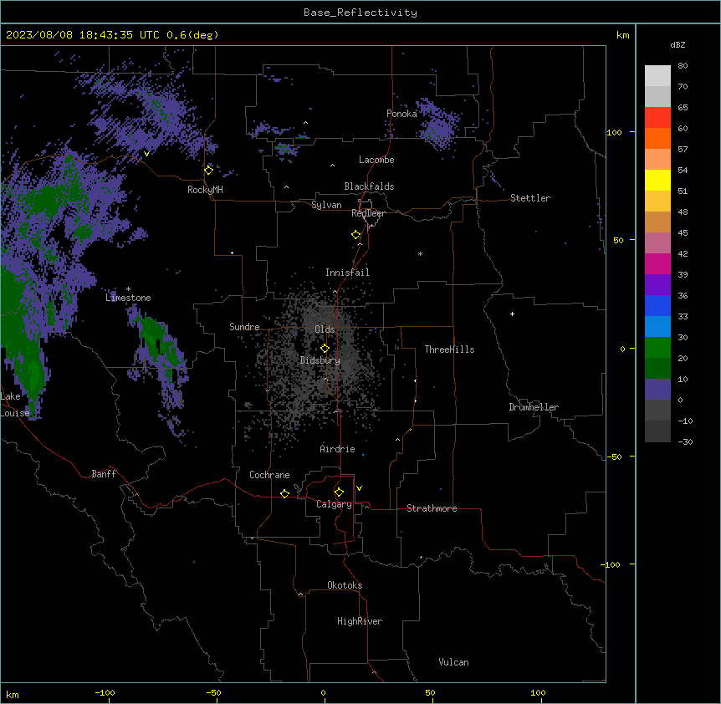Click the km unit label at top right

point(622,35)
